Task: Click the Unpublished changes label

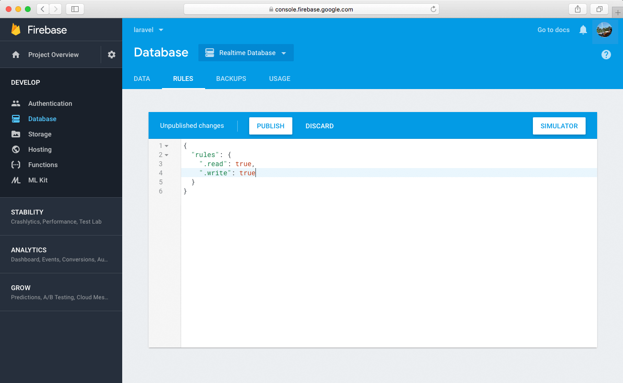Action: (192, 126)
